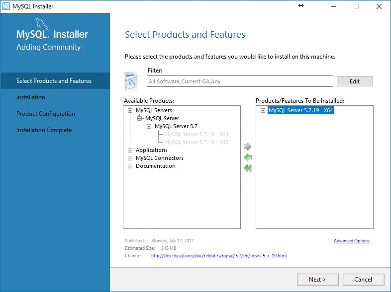Select the Documentation tree label

[x=156, y=166]
